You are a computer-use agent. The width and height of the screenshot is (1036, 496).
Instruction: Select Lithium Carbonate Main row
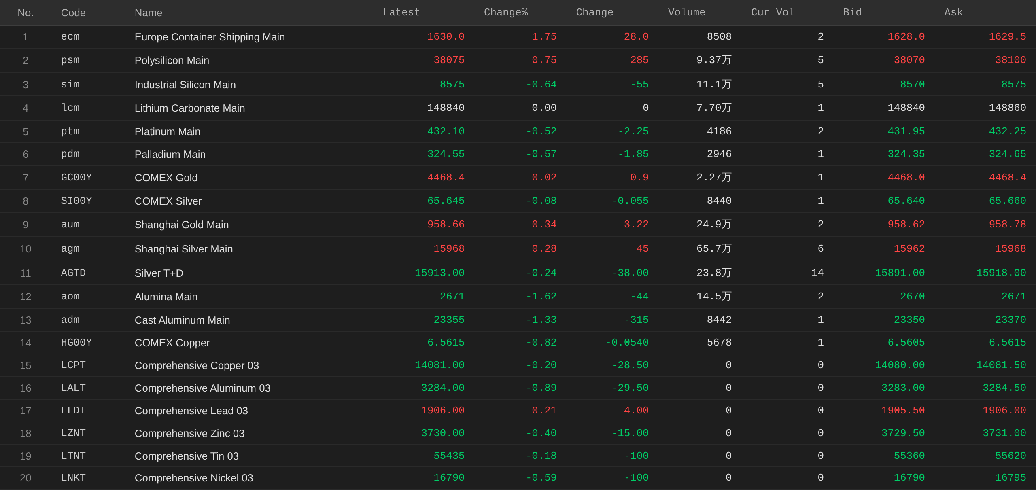[x=518, y=108]
